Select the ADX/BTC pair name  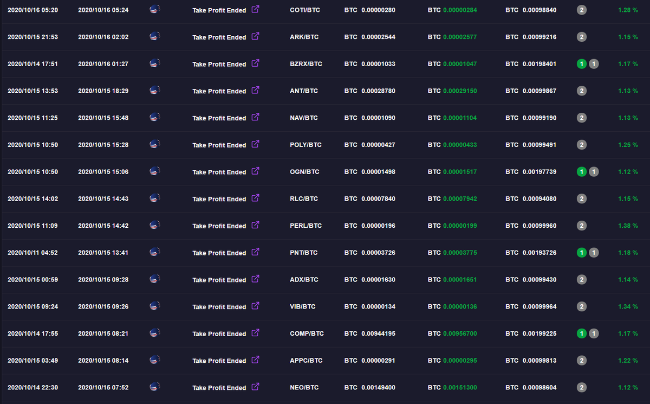[x=304, y=280]
